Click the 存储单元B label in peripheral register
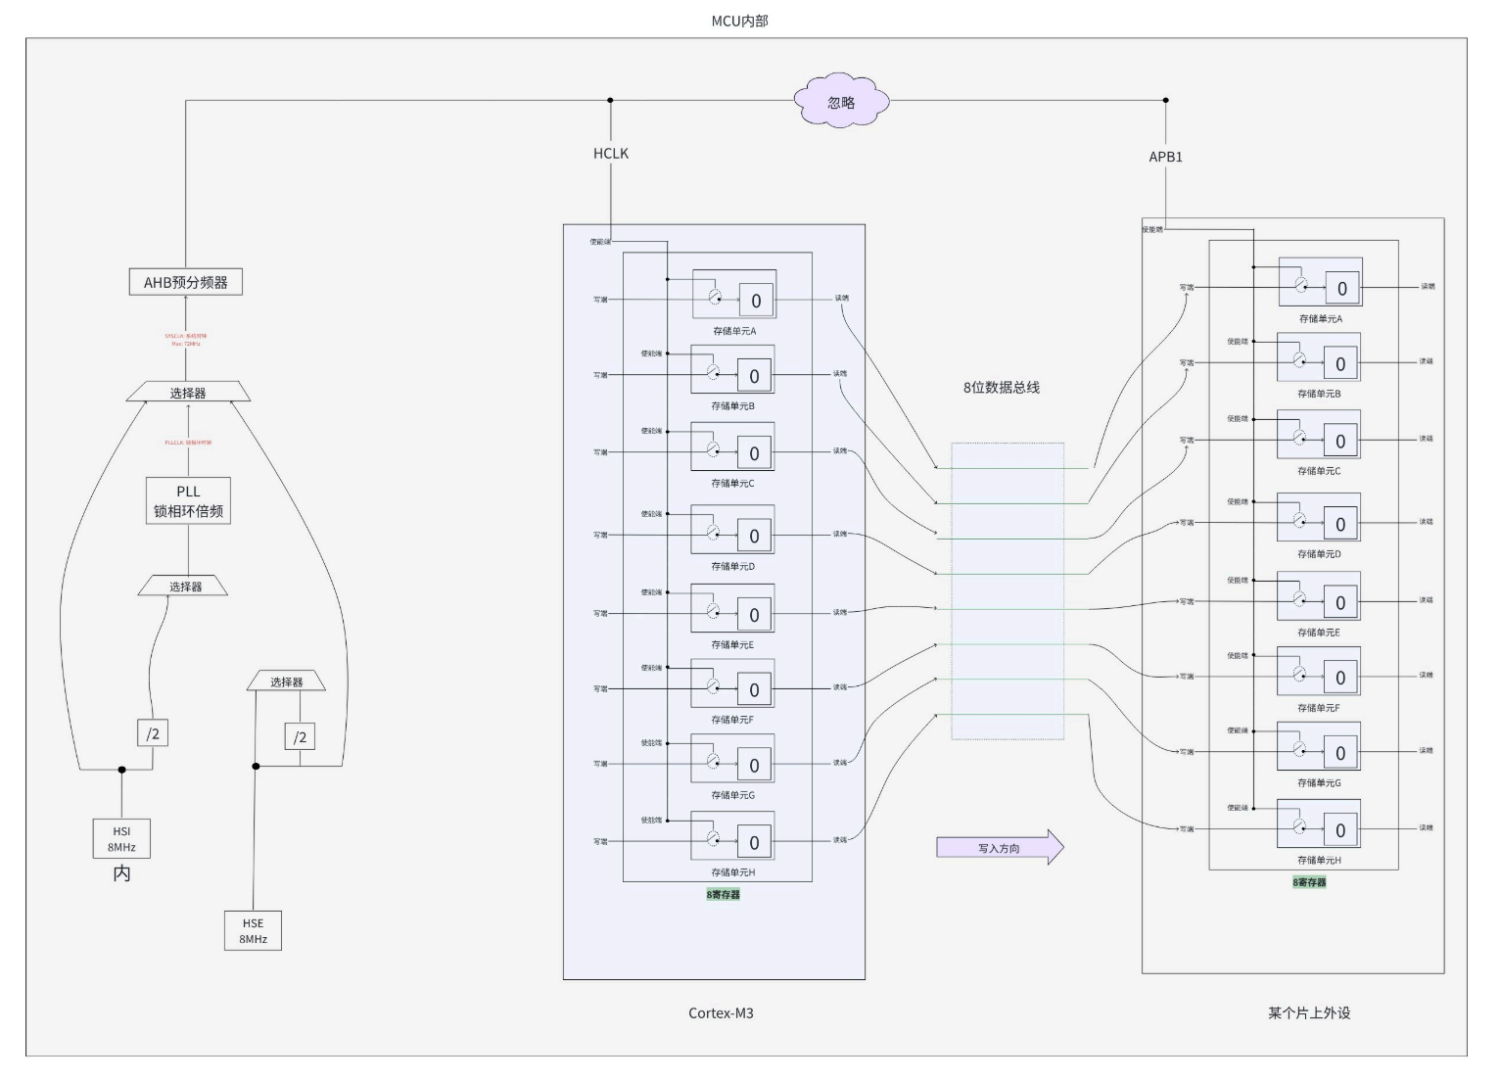This screenshot has width=1500, height=1081. [x=1319, y=394]
